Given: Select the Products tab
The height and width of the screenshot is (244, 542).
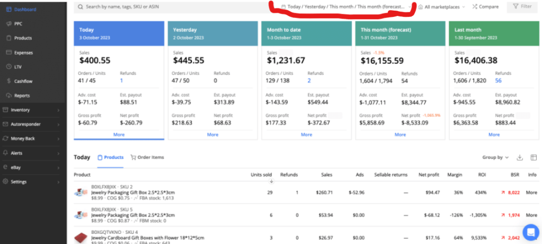Looking at the screenshot, I should [x=110, y=158].
